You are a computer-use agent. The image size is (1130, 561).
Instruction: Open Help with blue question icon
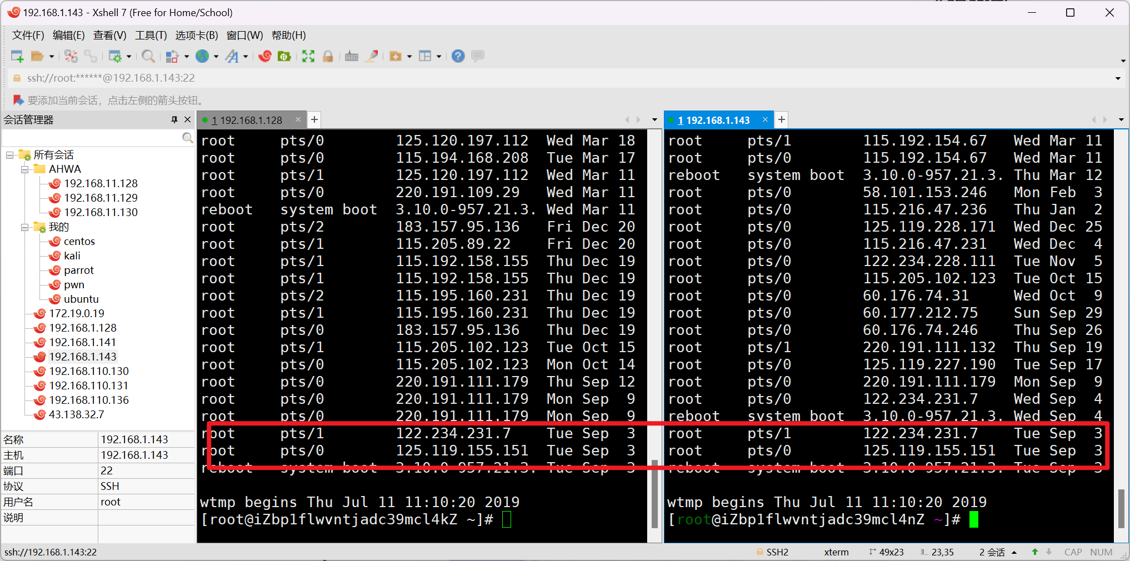[x=458, y=56]
